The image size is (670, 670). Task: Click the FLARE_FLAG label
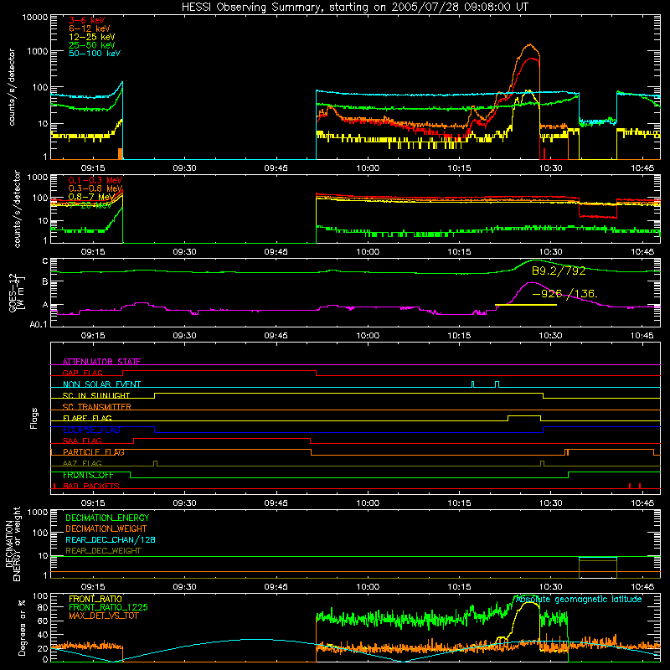click(87, 418)
